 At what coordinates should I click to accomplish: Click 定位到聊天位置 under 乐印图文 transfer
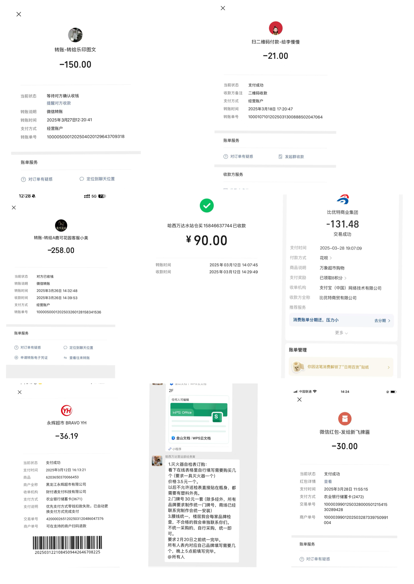coord(97,179)
